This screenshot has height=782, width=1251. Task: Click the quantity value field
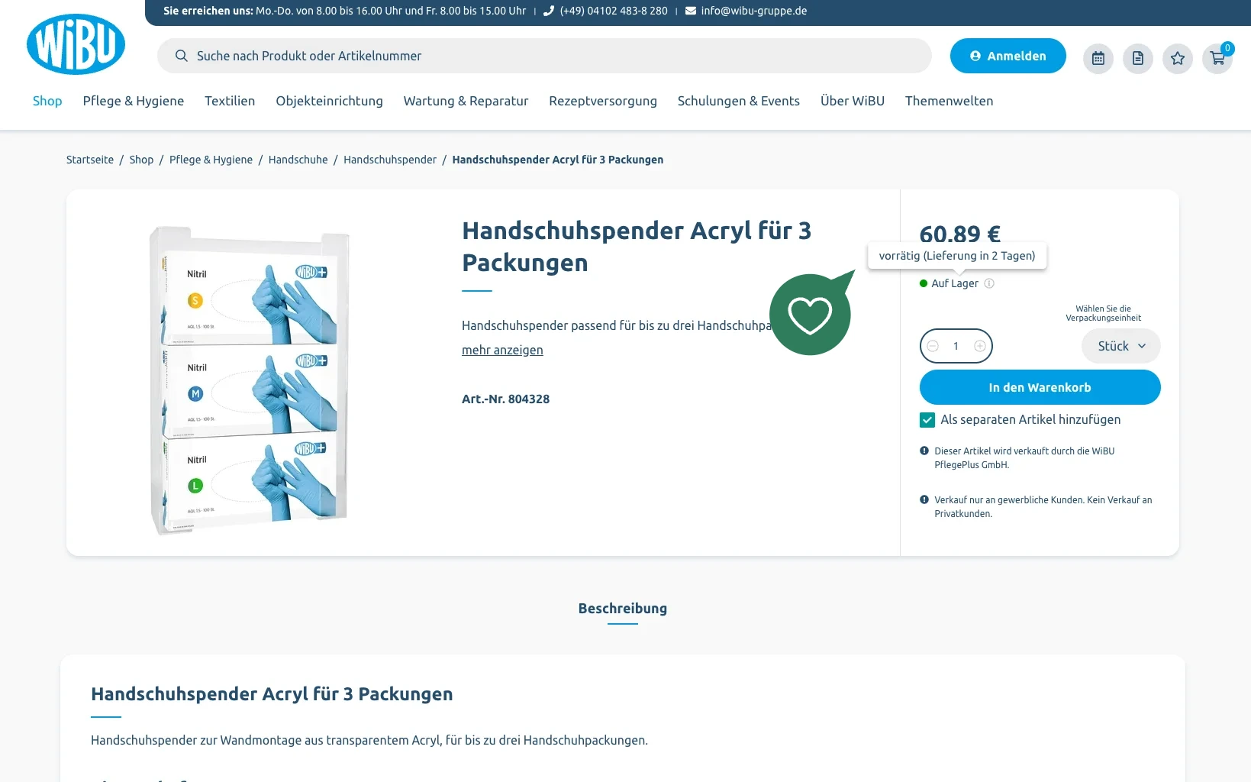coord(956,346)
